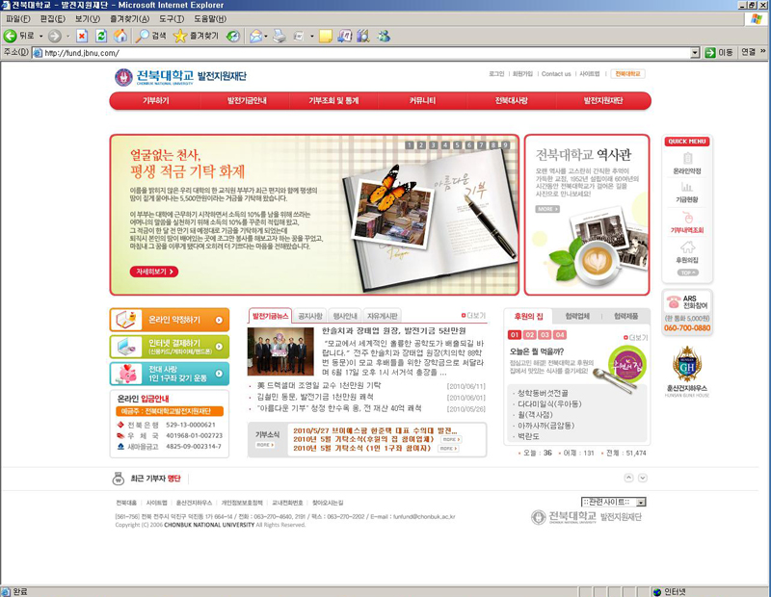This screenshot has width=771, height=597.
Task: Jump to banner slide number 5
Action: point(457,145)
